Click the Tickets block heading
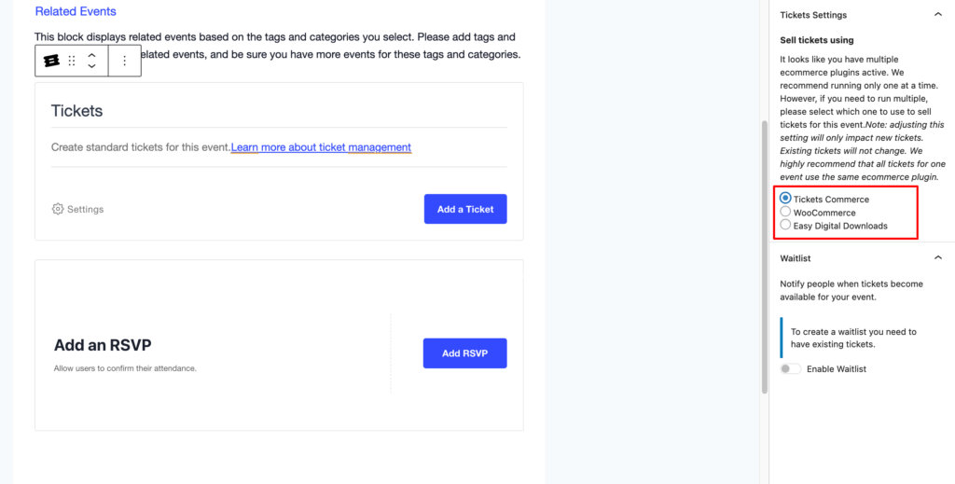 tap(76, 111)
